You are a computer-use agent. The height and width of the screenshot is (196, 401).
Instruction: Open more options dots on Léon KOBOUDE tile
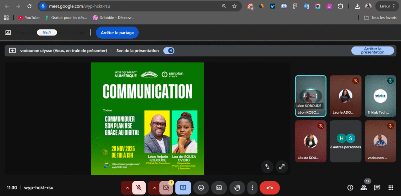click(316, 96)
